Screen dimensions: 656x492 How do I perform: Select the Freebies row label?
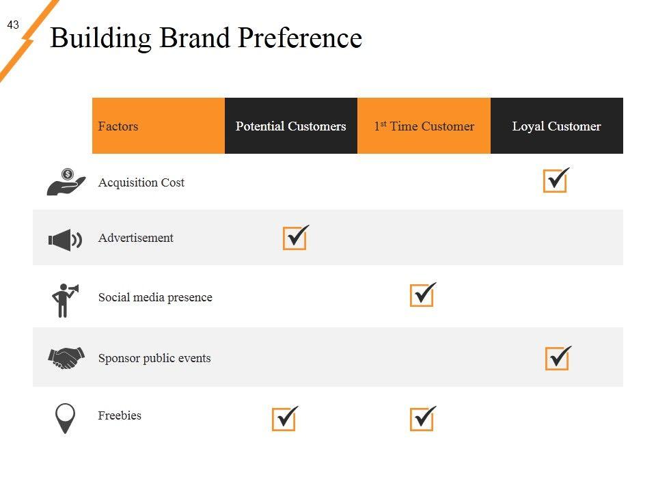[x=120, y=415]
